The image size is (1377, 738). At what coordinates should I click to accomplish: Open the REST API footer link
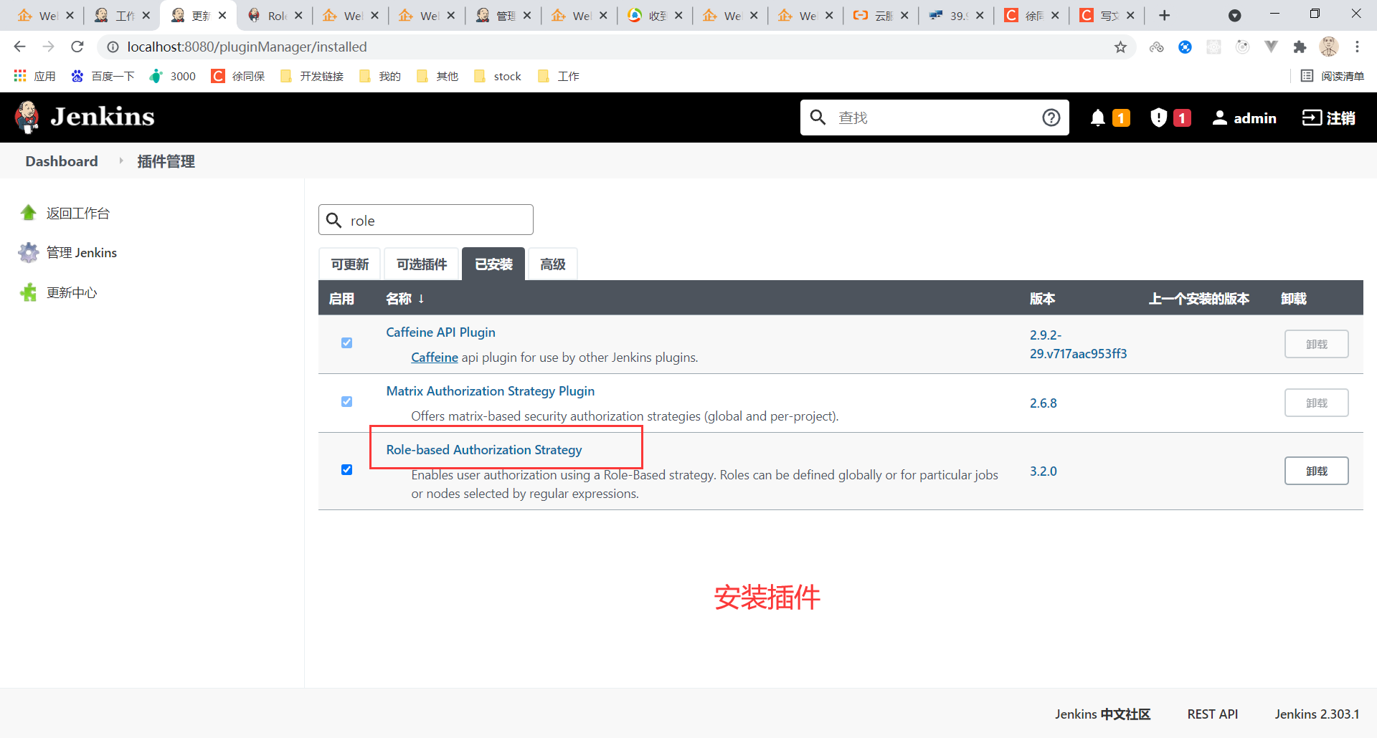tap(1212, 714)
